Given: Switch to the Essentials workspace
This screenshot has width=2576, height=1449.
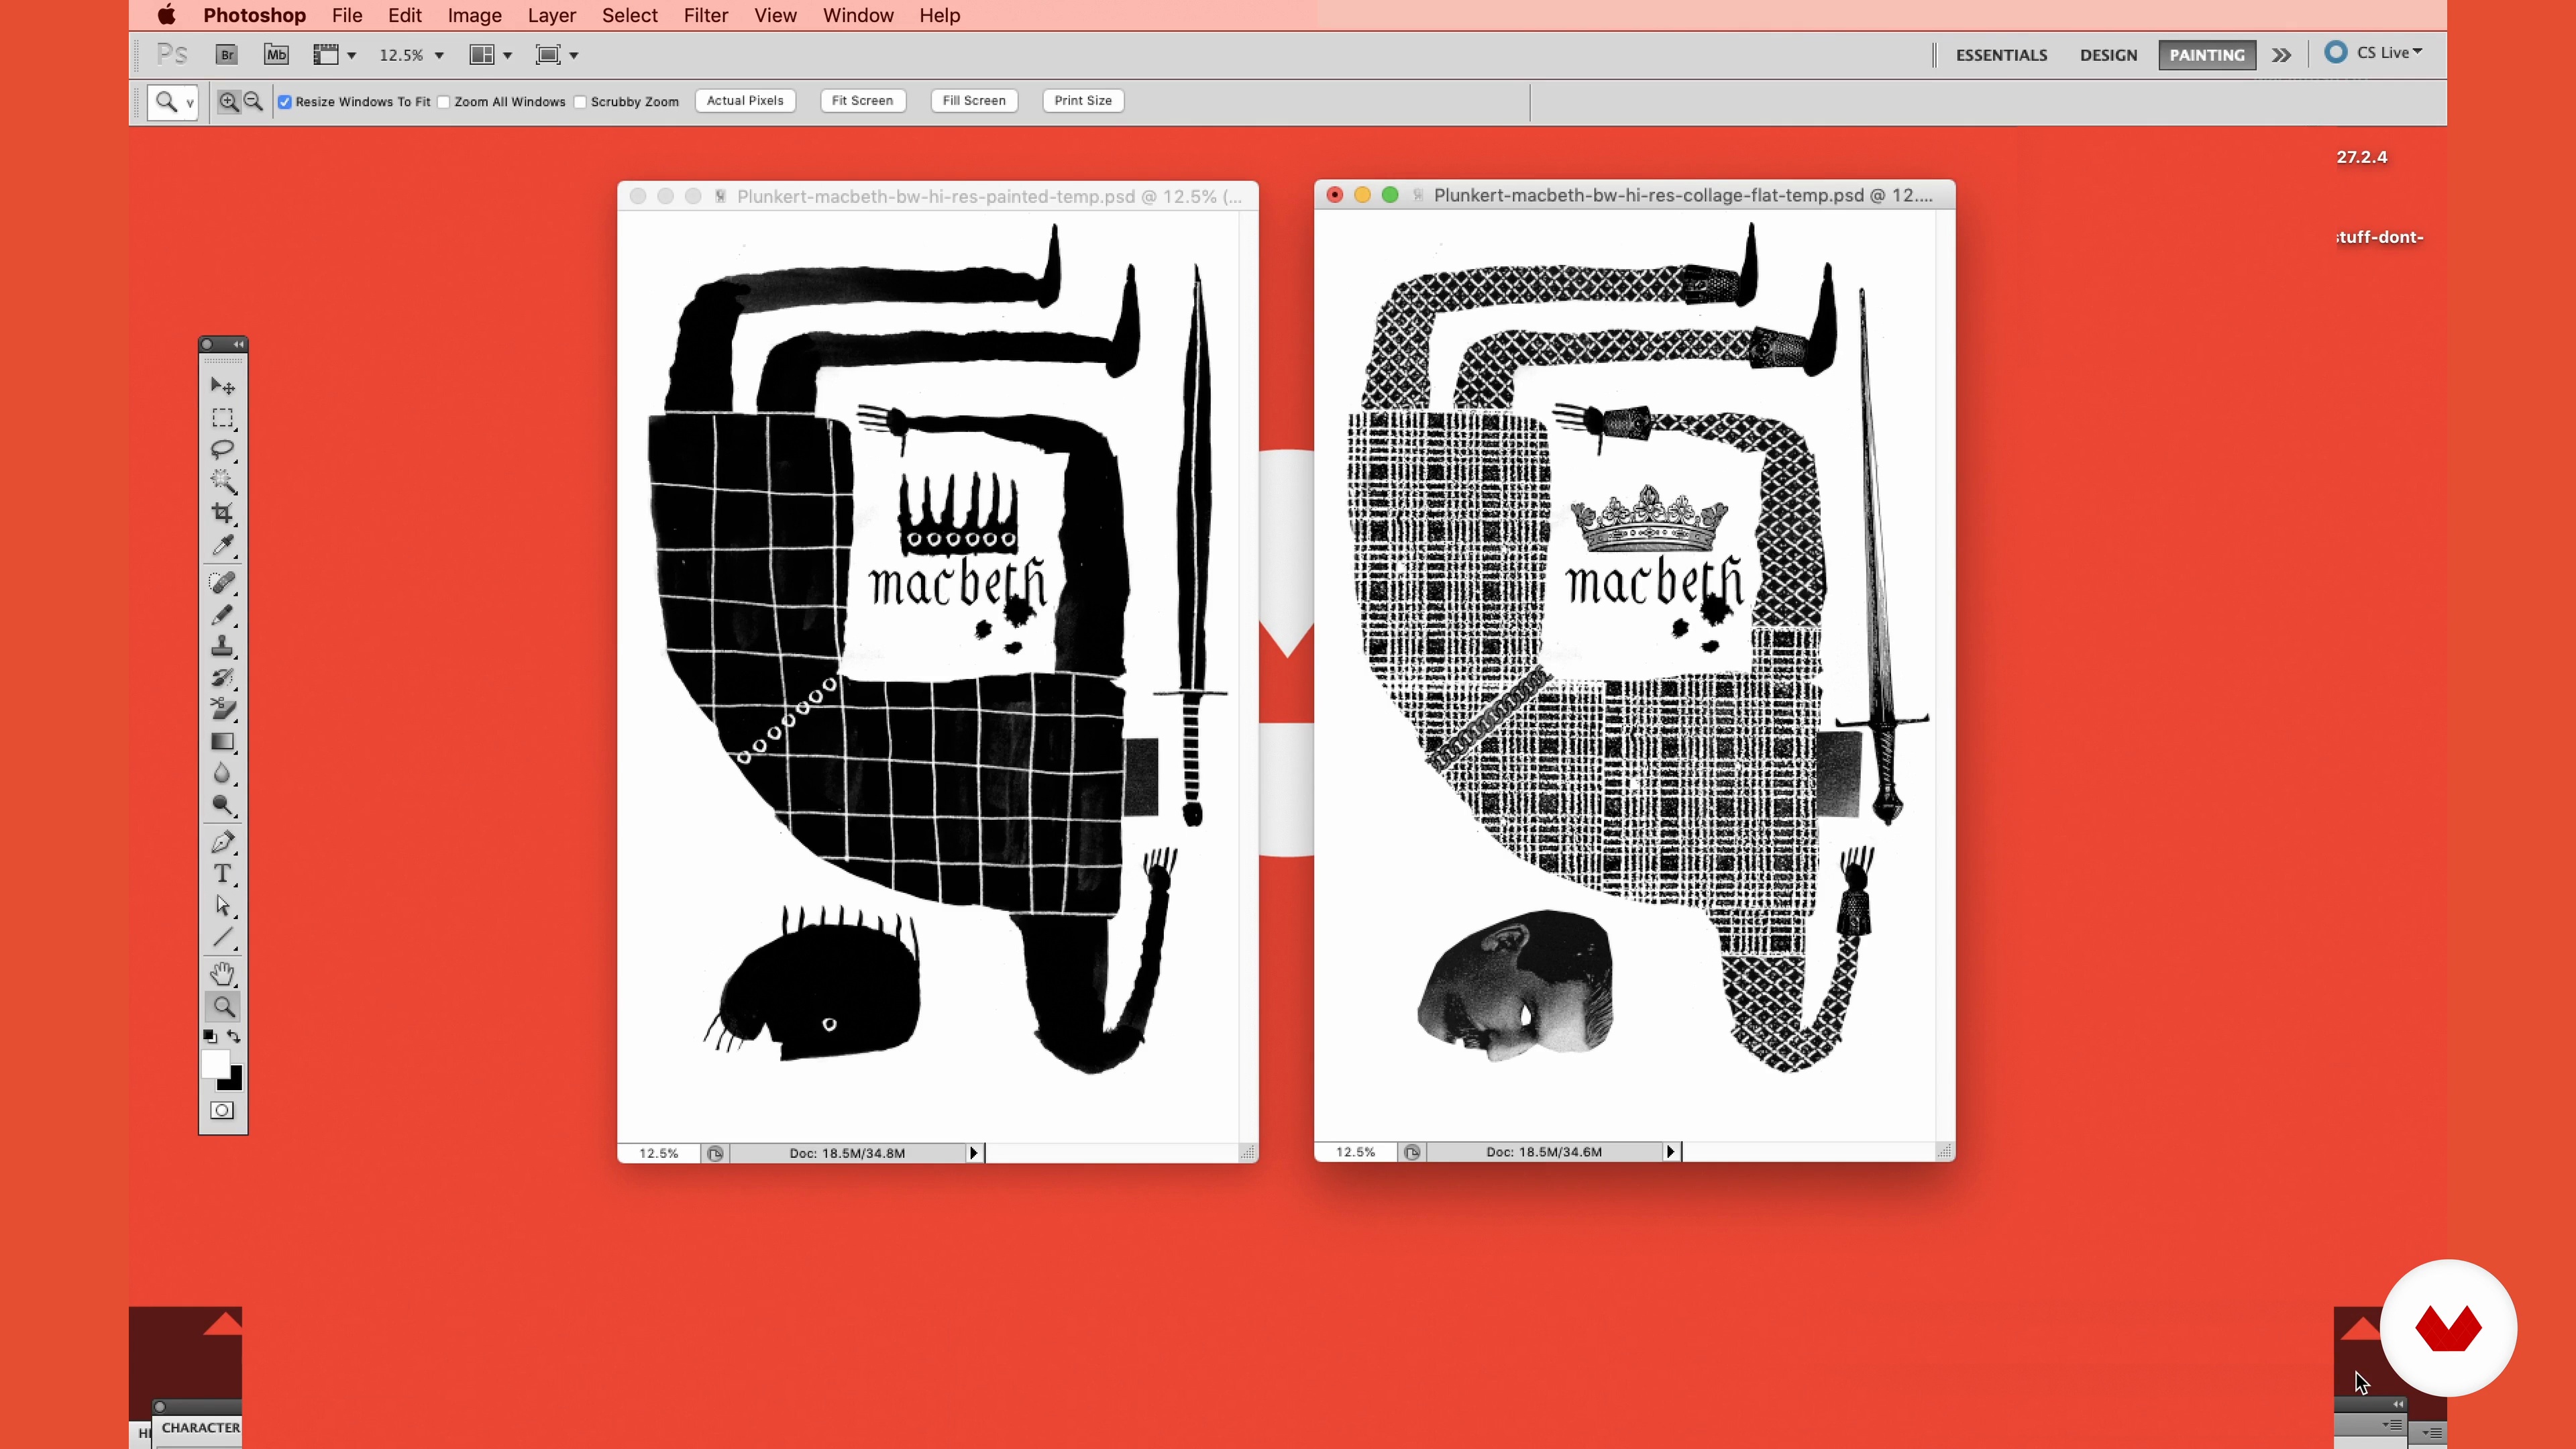Looking at the screenshot, I should coord(2001,55).
